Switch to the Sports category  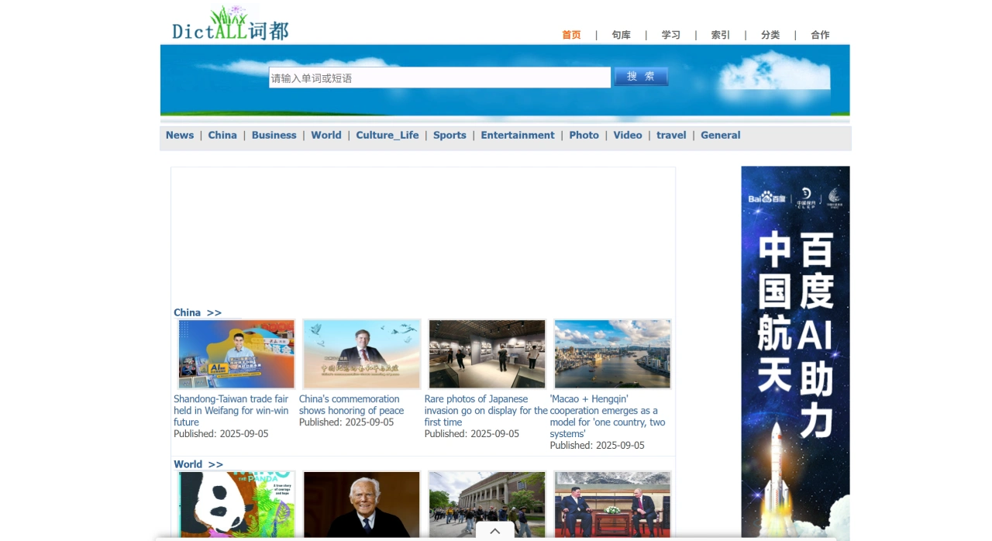(449, 135)
